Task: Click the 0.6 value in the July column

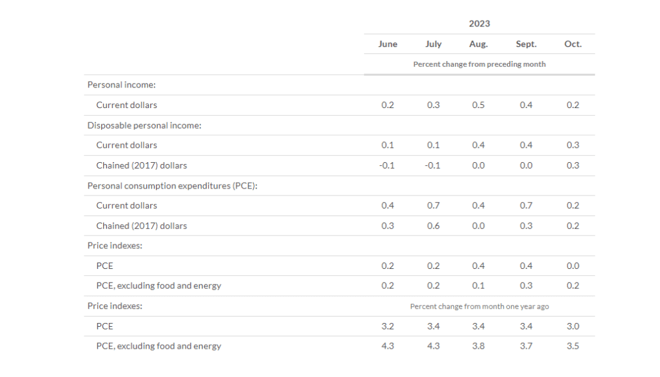Action: (433, 226)
